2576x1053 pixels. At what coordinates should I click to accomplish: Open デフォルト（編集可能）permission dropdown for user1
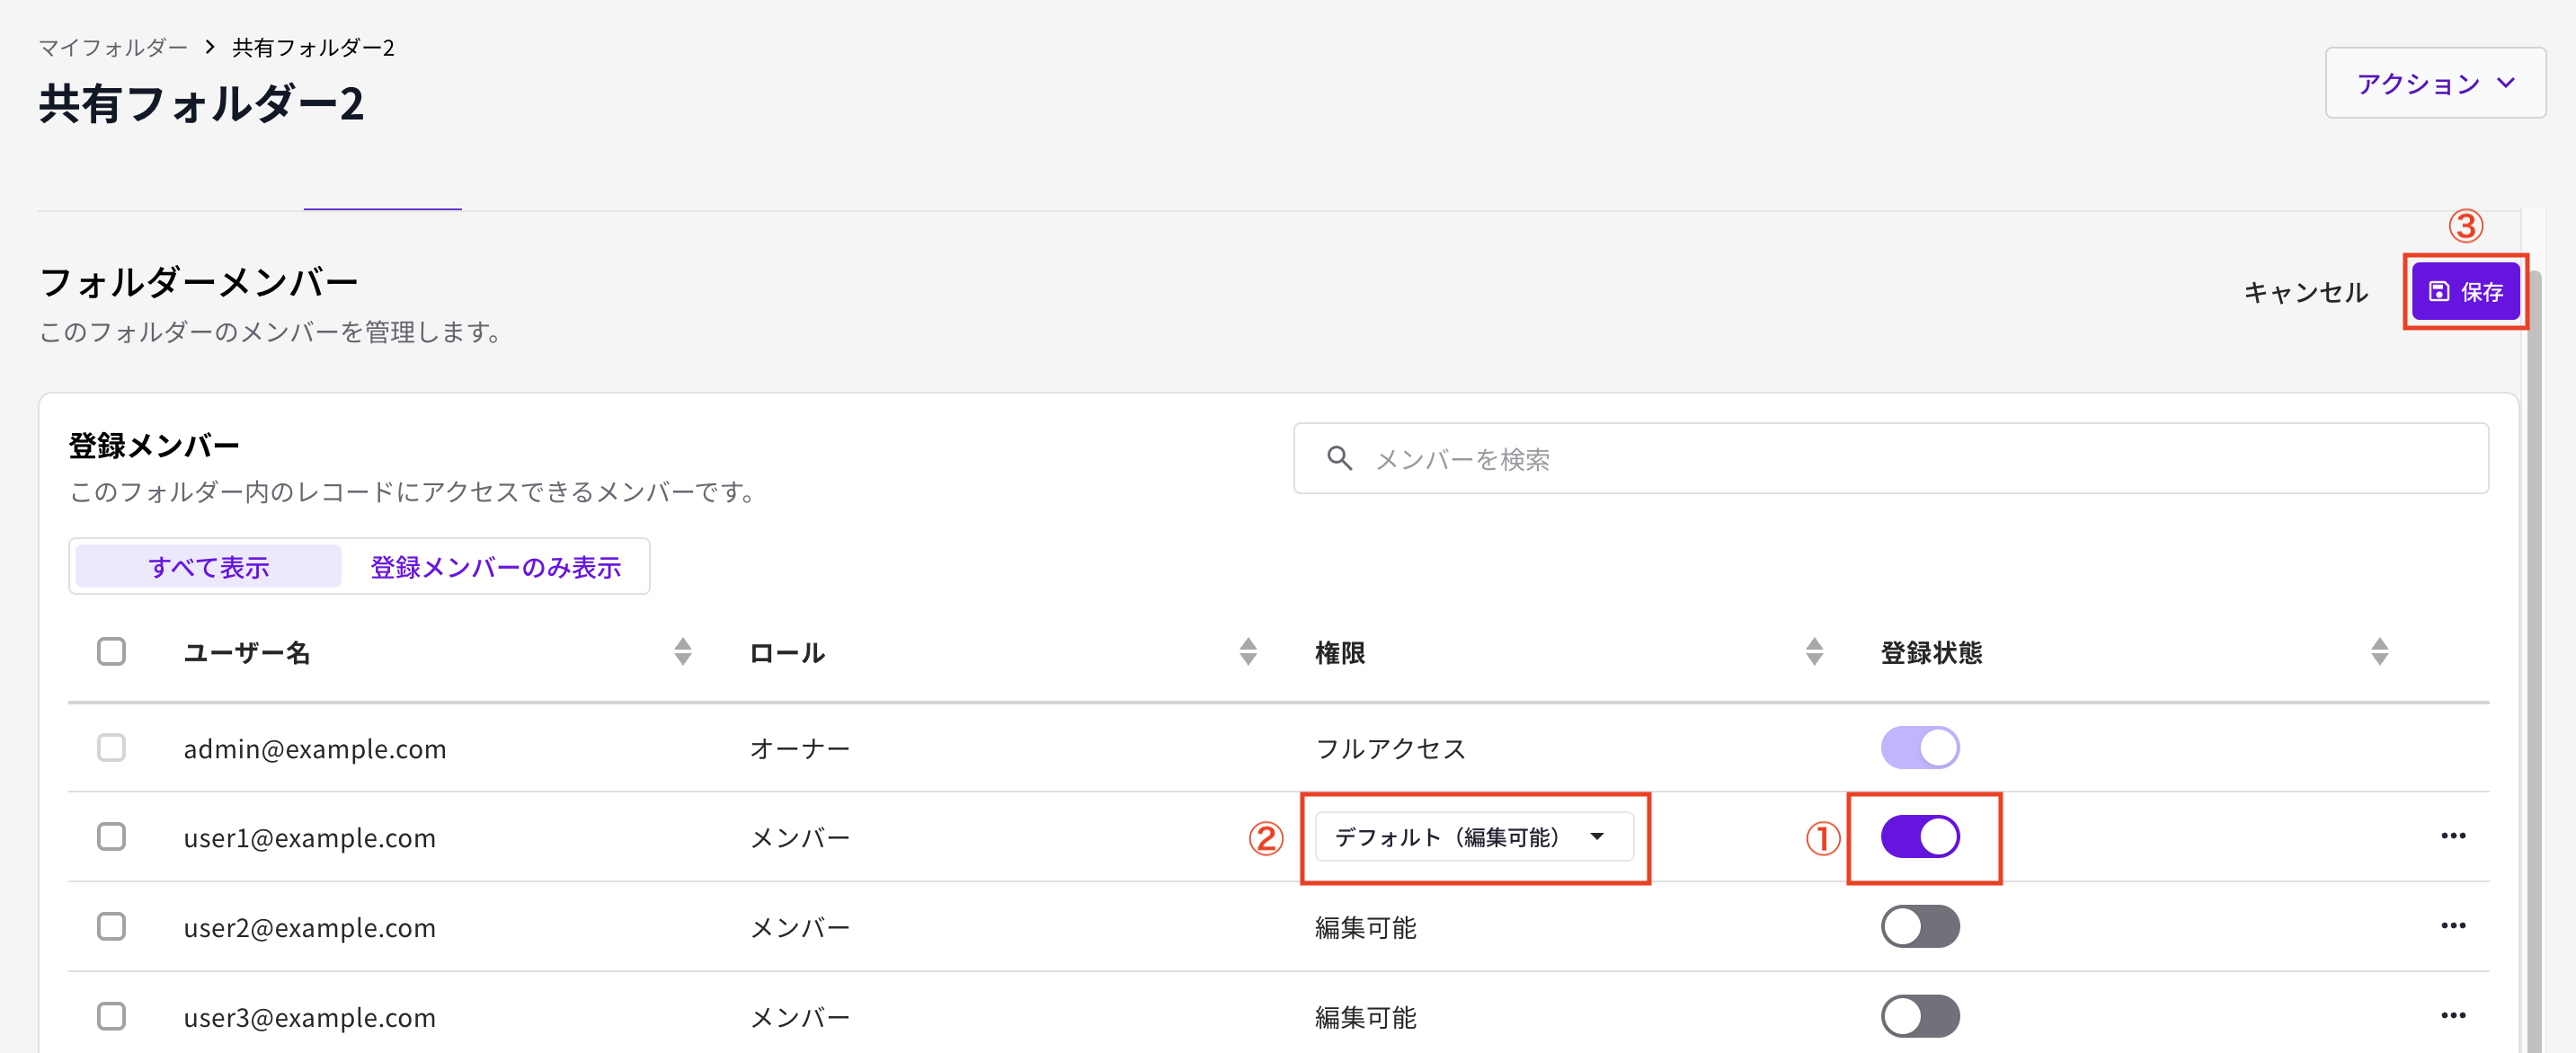tap(1473, 836)
